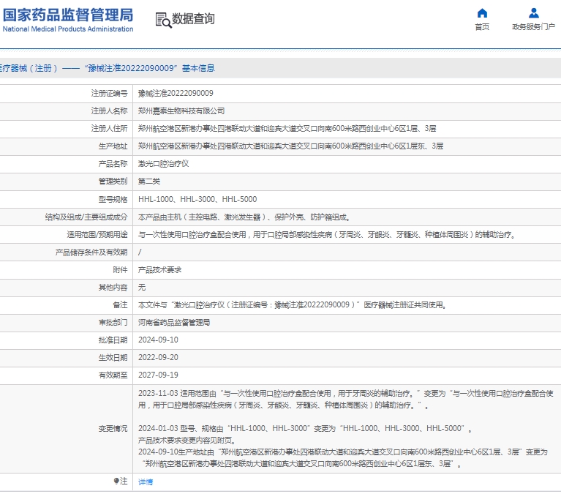Click the 政务服务门户 person icon

(x=534, y=13)
